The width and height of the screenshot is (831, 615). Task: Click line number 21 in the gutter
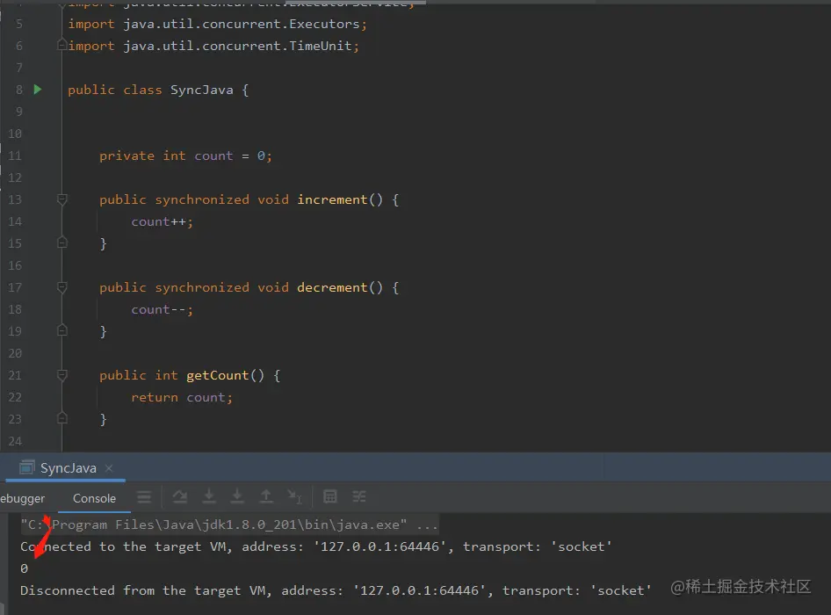15,376
